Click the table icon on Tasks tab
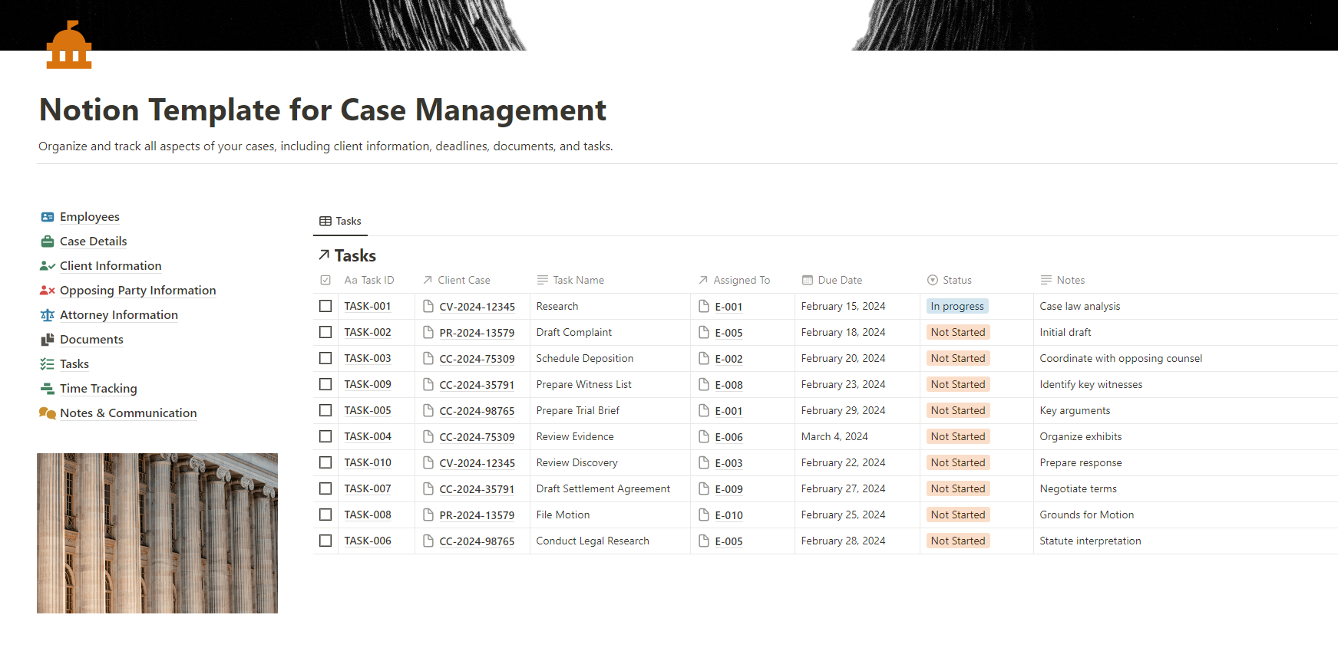 click(x=325, y=221)
